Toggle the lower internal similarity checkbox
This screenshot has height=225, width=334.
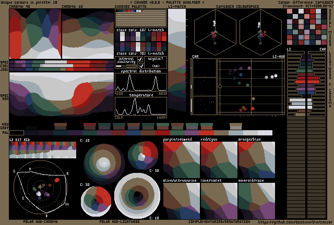(140, 66)
